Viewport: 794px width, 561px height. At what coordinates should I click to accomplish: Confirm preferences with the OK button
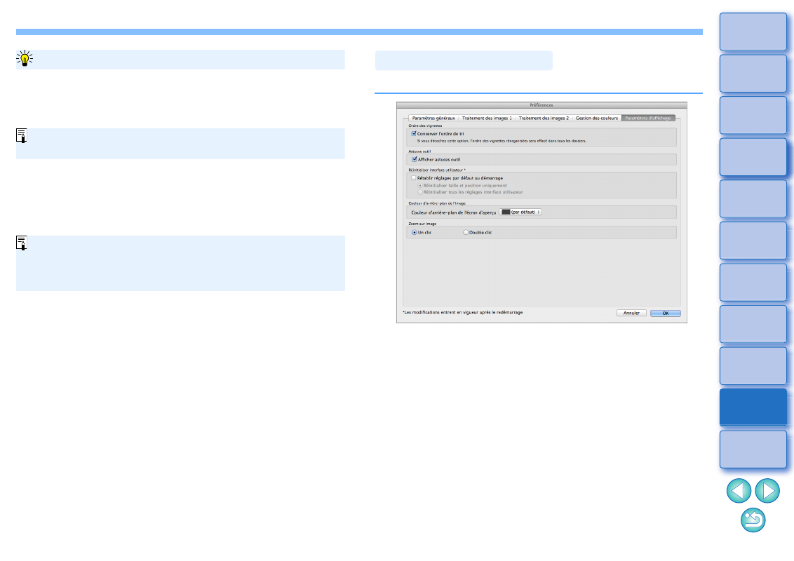point(666,313)
